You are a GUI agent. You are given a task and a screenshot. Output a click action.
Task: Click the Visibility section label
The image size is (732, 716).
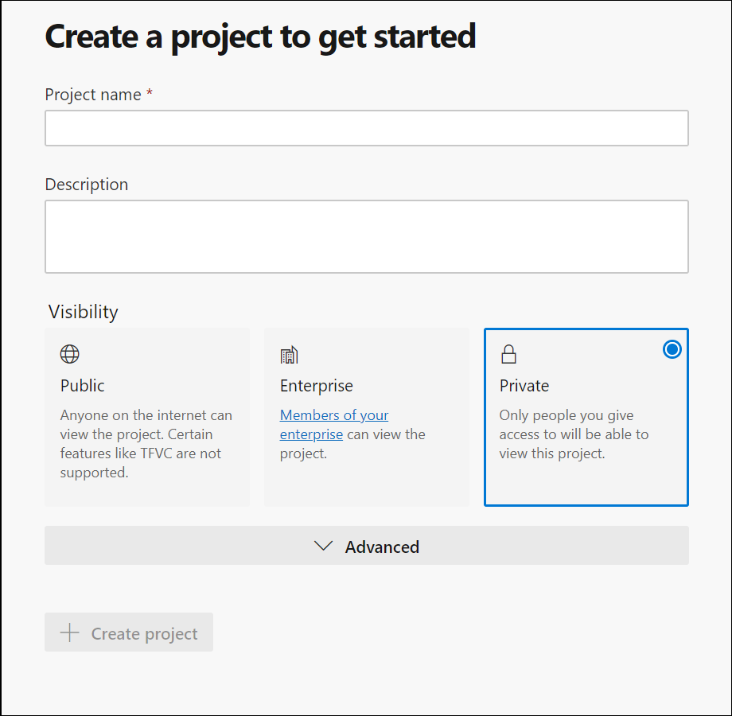[x=83, y=312]
